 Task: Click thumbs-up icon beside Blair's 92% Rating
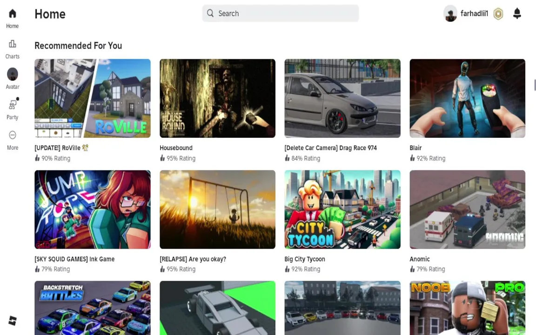tap(412, 158)
